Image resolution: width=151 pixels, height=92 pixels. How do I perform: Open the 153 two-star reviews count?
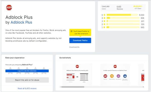click(142, 24)
